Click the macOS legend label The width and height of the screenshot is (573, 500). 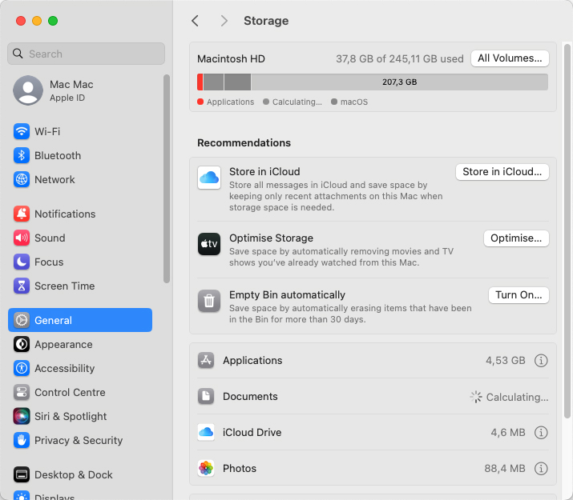click(x=354, y=102)
